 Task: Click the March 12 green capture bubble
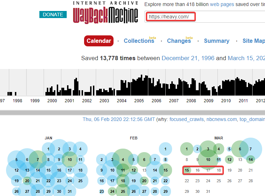[x=229, y=160]
